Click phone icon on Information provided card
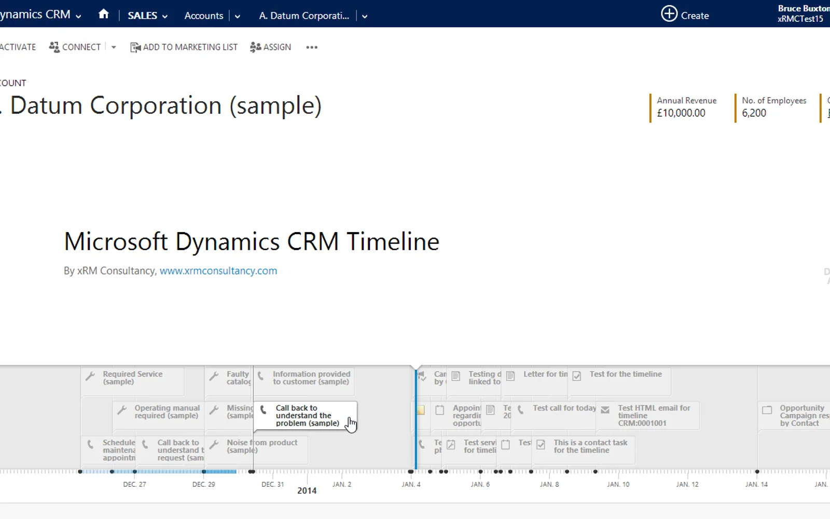Screen dimensions: 830x519 click(261, 375)
